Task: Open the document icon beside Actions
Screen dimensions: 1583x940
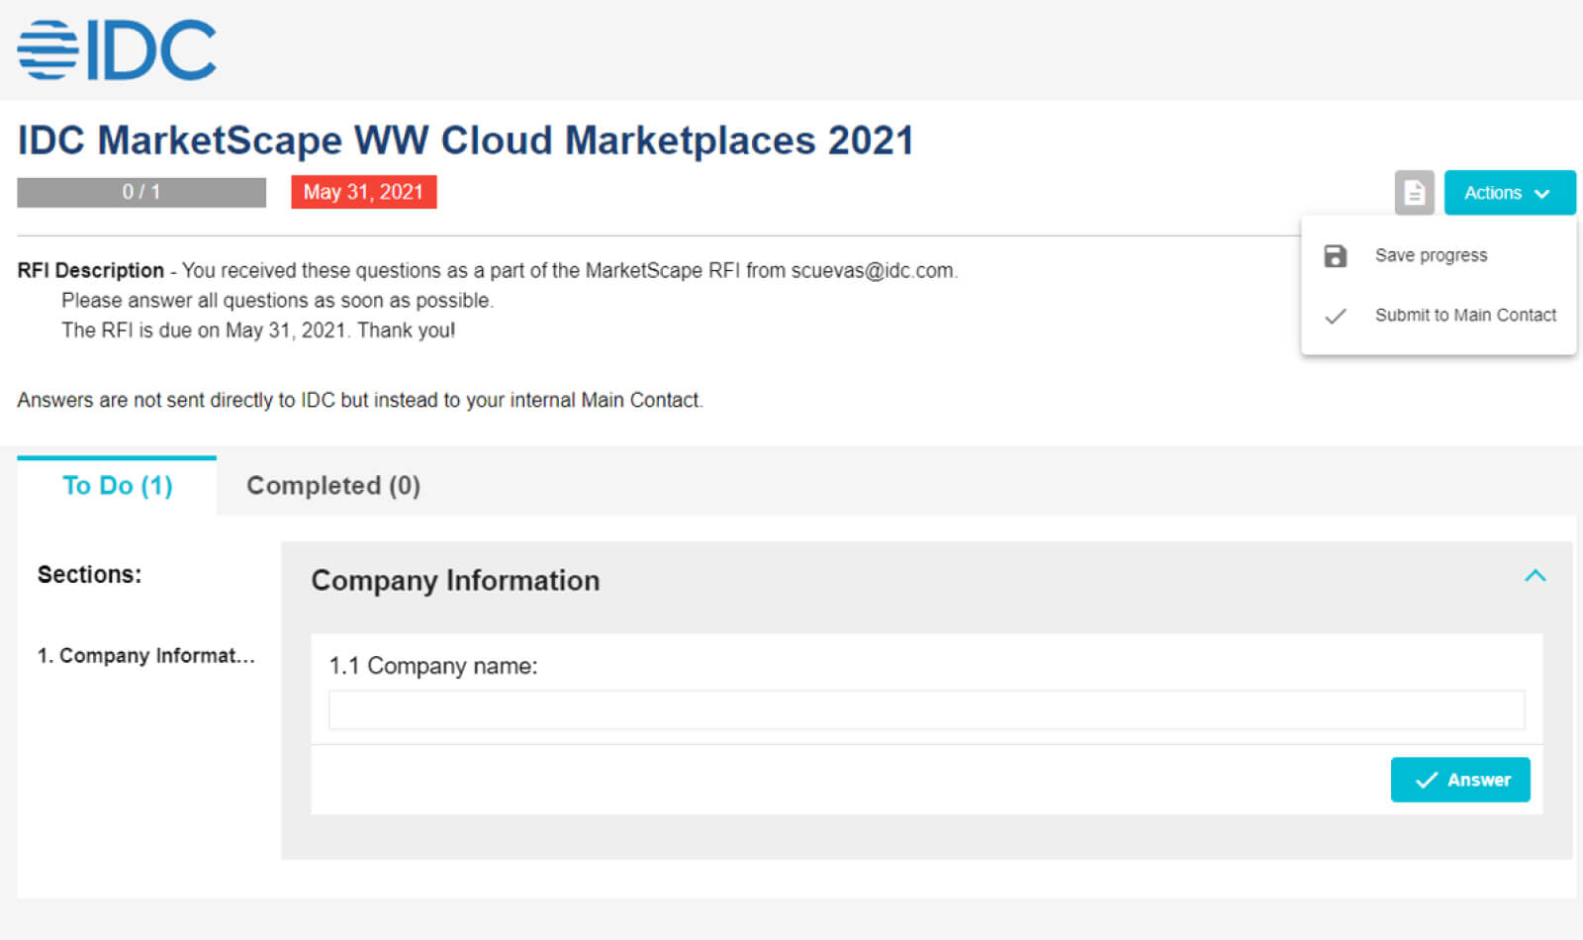Action: [x=1414, y=192]
